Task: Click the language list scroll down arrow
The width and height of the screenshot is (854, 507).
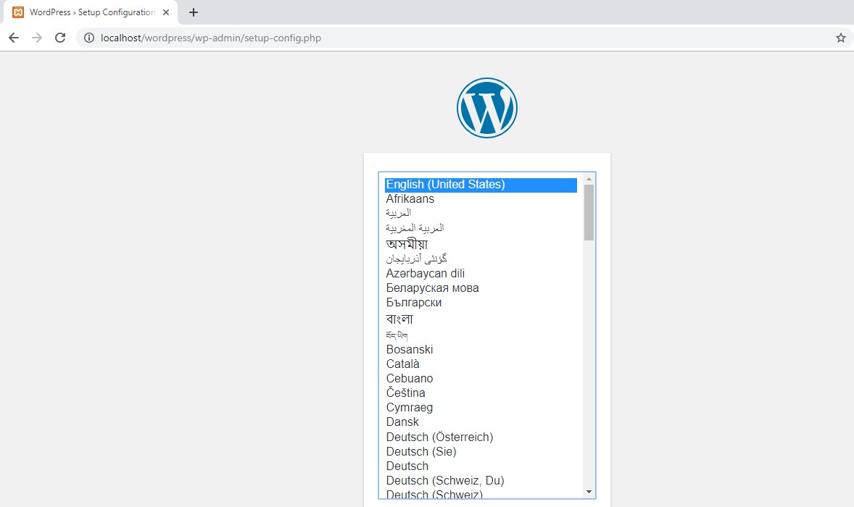Action: [589, 492]
